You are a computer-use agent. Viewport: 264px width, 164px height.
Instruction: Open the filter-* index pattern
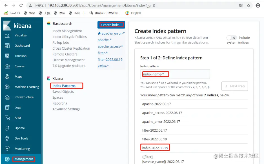(103, 53)
